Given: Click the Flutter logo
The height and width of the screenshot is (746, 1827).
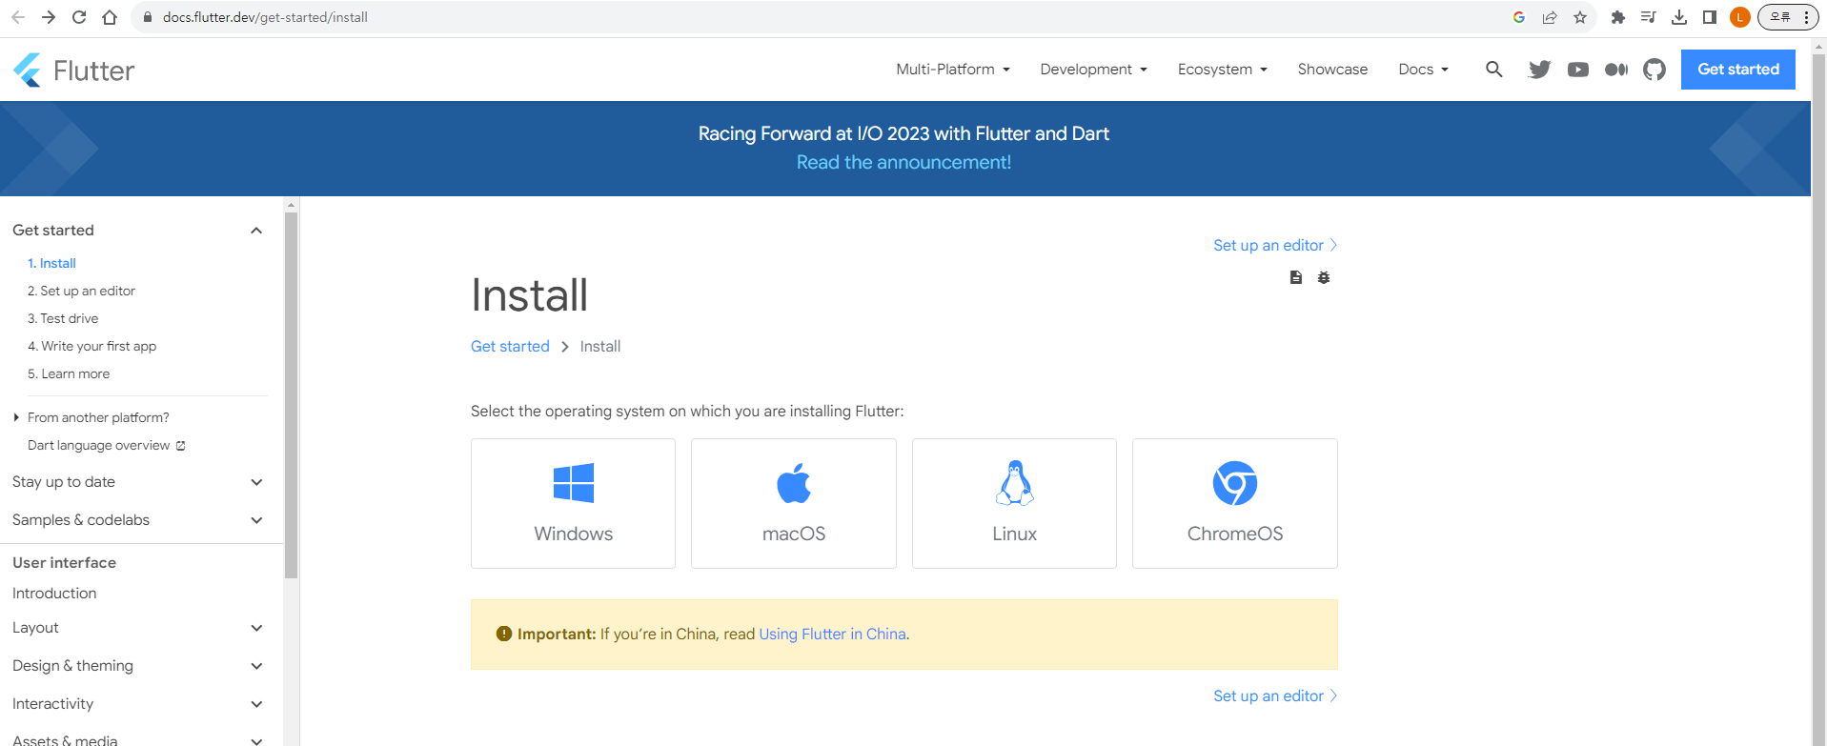Looking at the screenshot, I should click(73, 70).
